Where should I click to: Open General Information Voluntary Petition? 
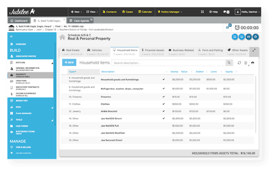[x=30, y=69]
